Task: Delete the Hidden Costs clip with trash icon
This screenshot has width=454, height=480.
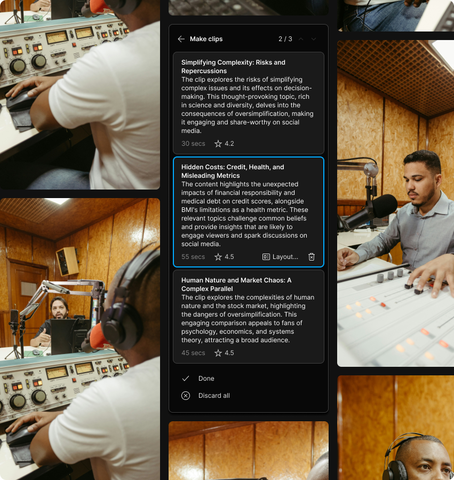Action: pyautogui.click(x=312, y=257)
